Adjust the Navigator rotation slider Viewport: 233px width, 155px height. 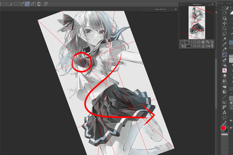tap(186, 46)
